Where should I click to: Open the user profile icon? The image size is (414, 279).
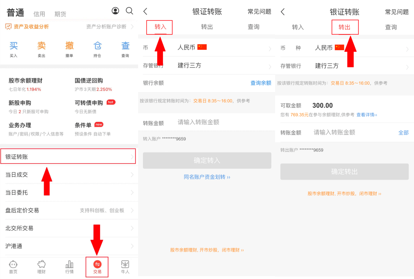115,11
